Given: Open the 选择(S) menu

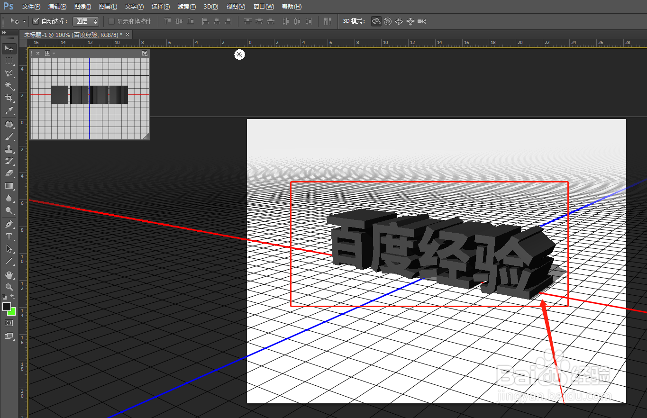Looking at the screenshot, I should [161, 7].
